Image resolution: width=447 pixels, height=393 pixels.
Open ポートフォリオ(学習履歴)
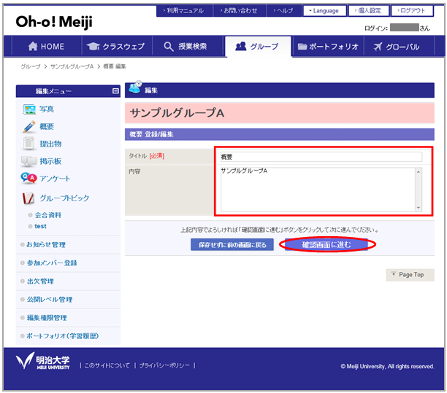click(62, 336)
